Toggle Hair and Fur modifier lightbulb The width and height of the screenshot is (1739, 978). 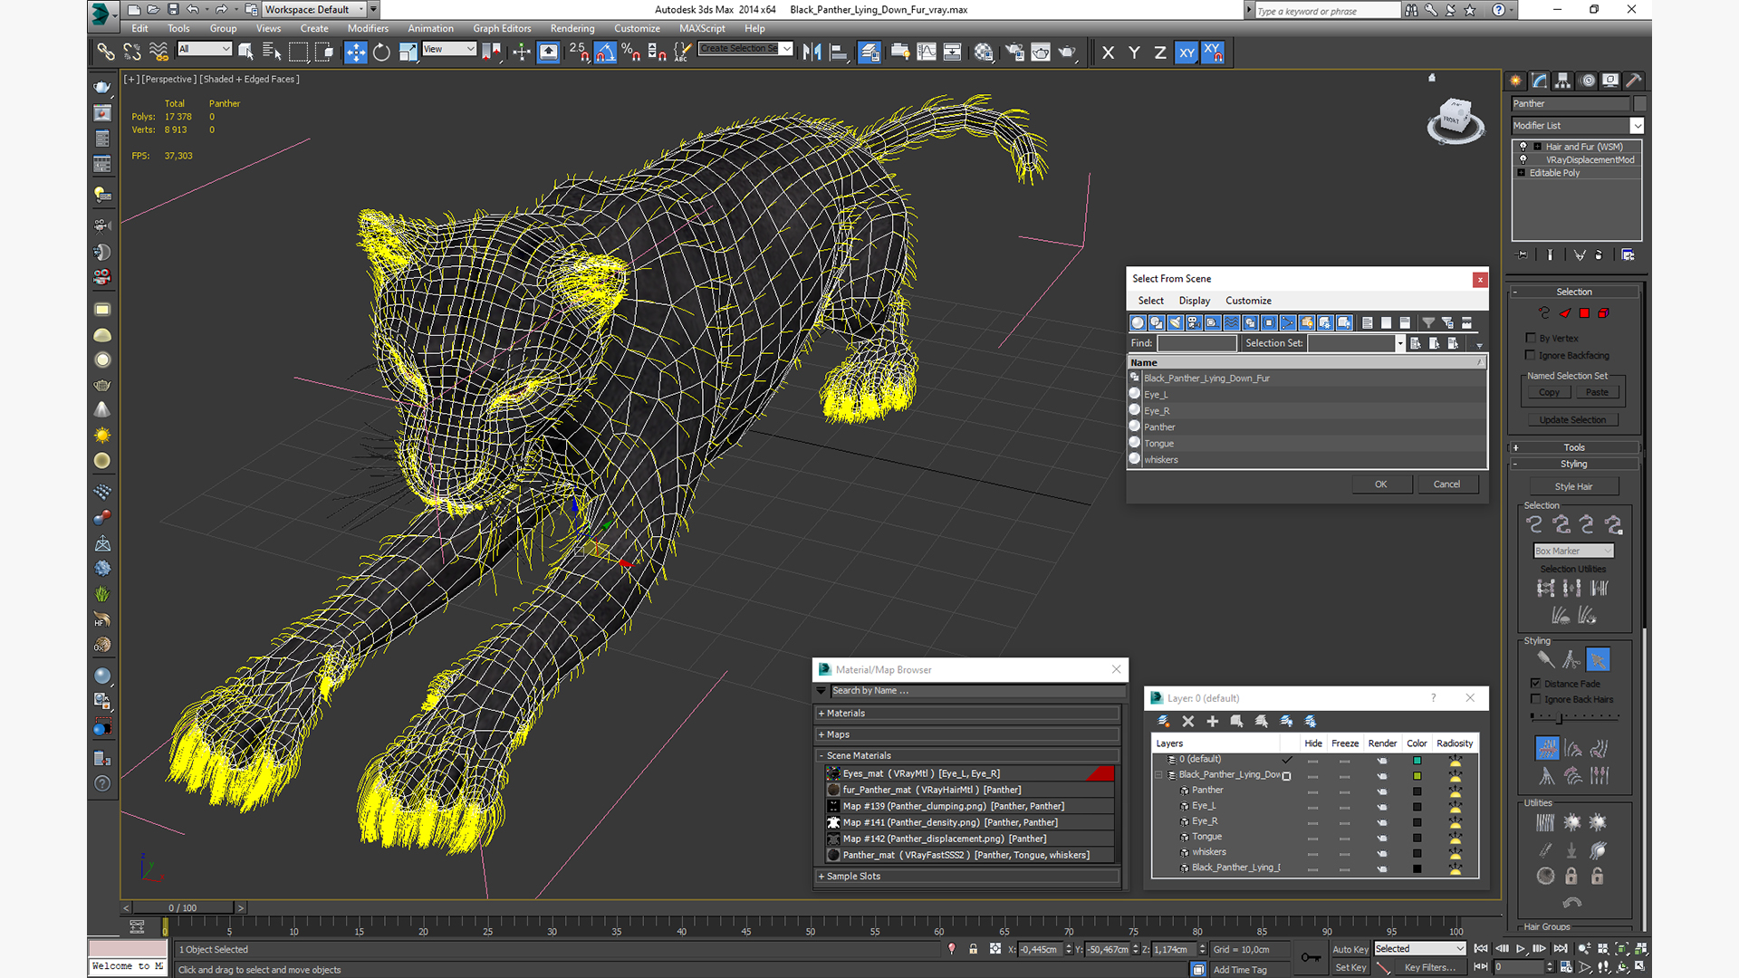(x=1523, y=147)
